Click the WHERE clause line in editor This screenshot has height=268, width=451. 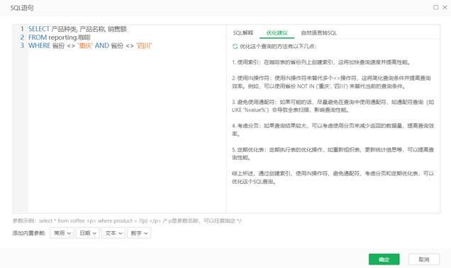click(90, 46)
